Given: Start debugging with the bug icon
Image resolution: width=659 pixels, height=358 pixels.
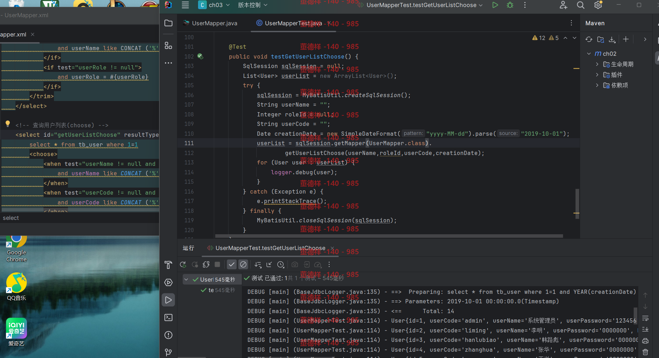Looking at the screenshot, I should [x=510, y=5].
